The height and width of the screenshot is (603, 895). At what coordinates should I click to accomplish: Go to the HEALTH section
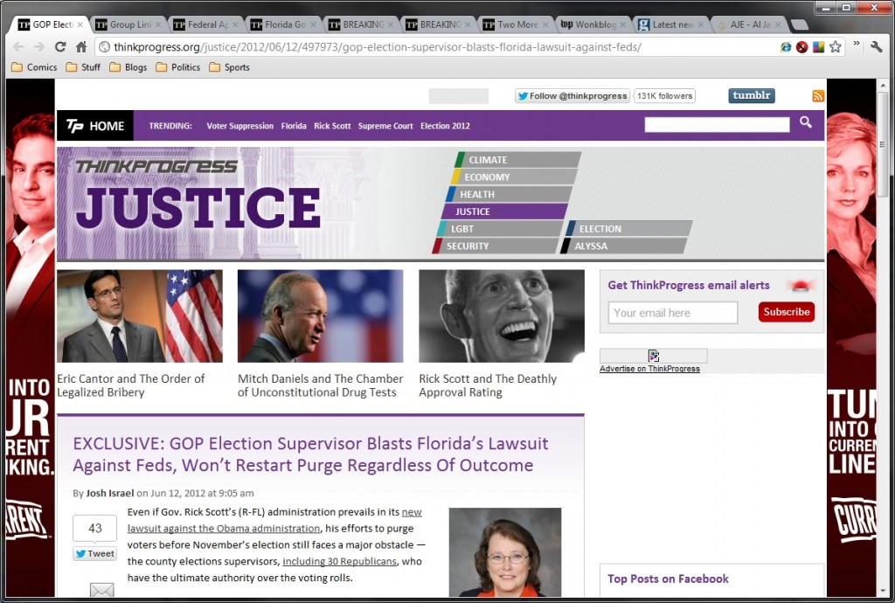(x=509, y=194)
